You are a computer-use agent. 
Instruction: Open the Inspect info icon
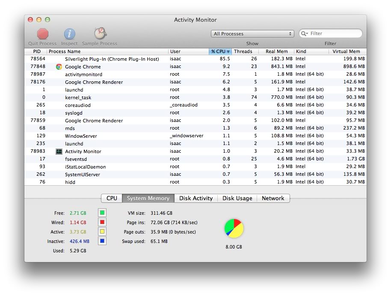70,34
